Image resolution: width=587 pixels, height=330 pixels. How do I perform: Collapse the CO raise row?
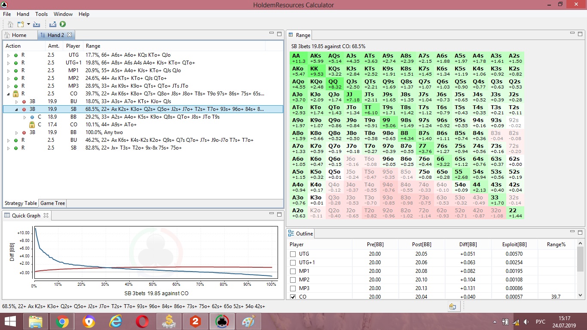[x=8, y=94]
